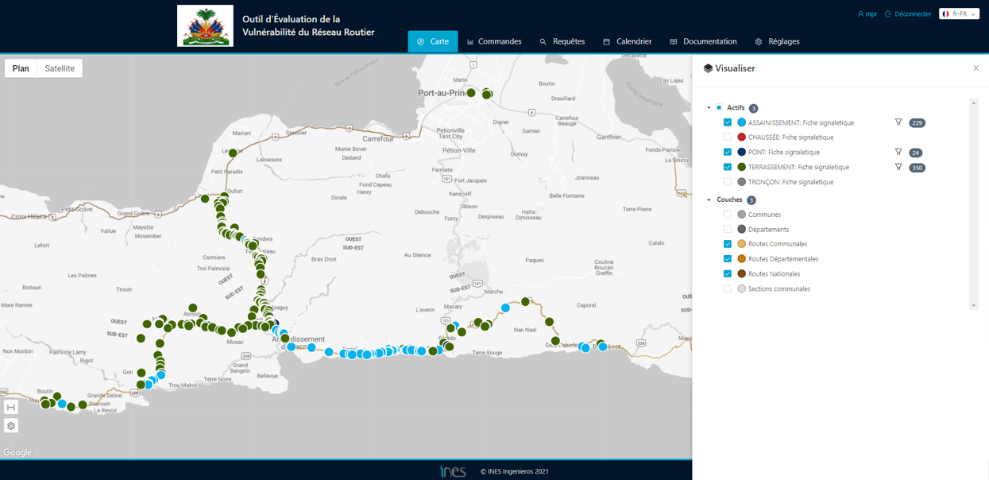Toggle the Actifs group checkbox

point(719,107)
